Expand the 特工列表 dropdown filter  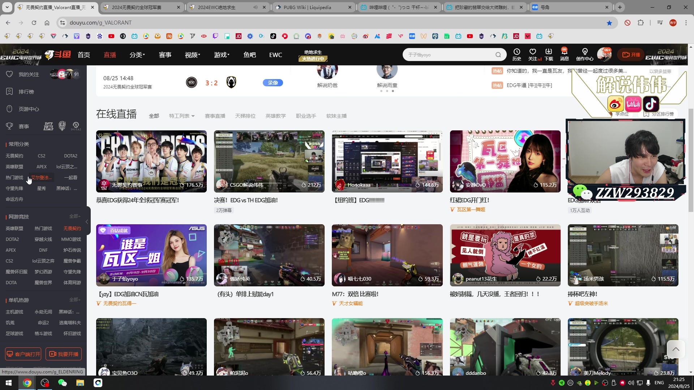pos(182,116)
